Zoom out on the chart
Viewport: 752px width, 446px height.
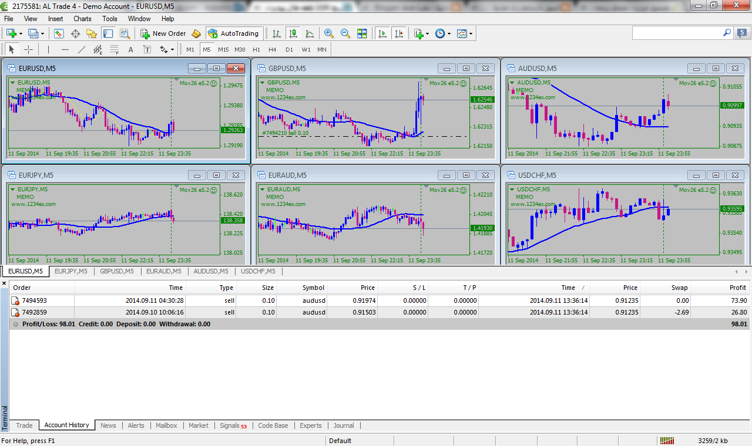pos(345,33)
